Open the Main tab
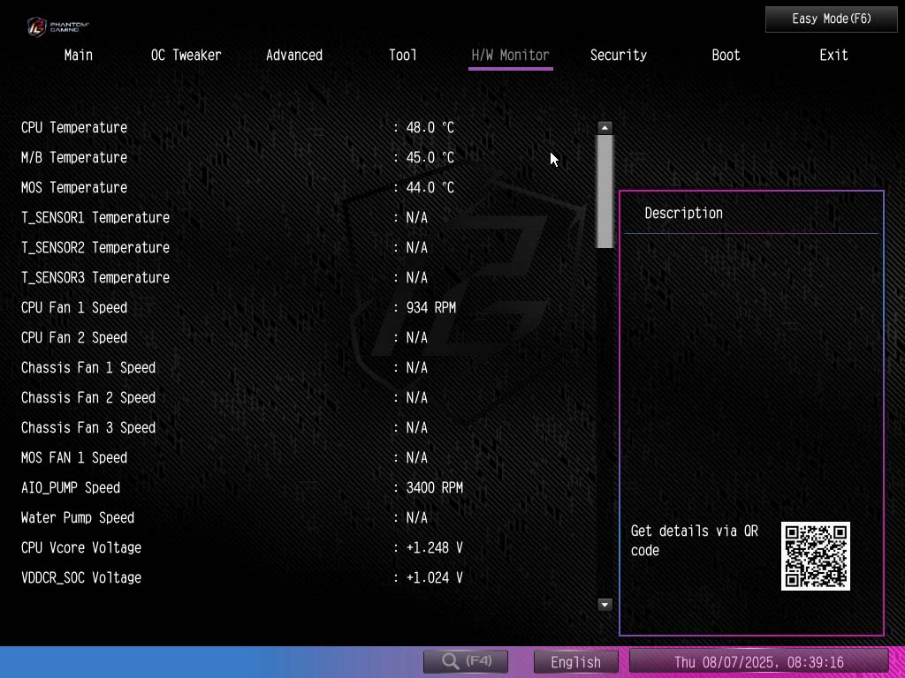The width and height of the screenshot is (905, 678). coord(79,55)
